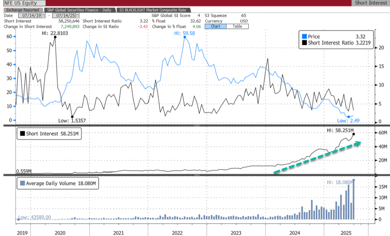Image resolution: width=390 pixels, height=236 pixels.
Task: Open the Exchange Reported tab
Action: point(23,10)
